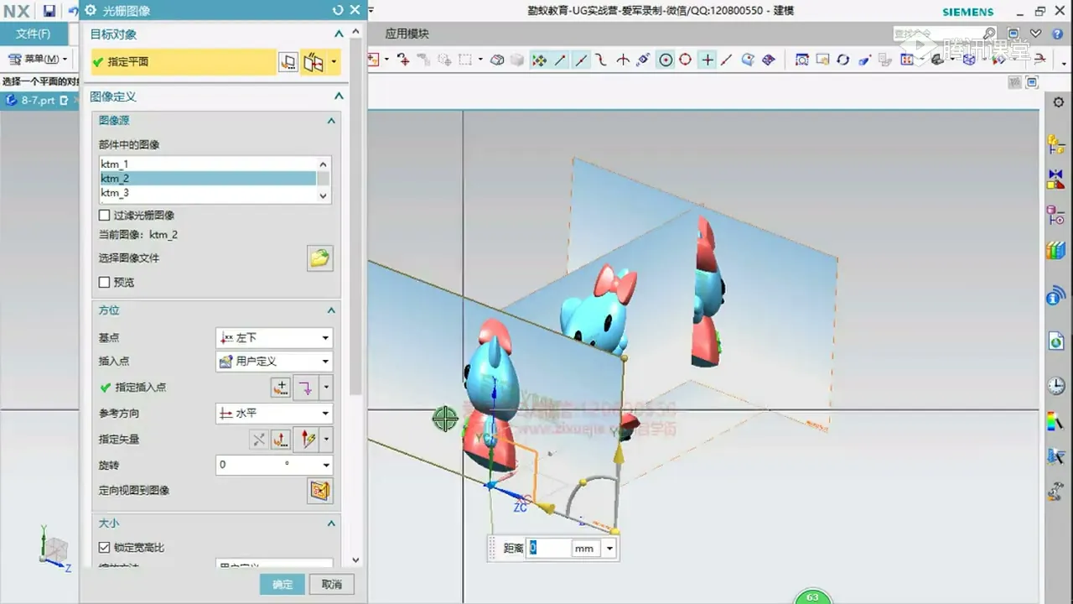Click the Cancel button in raster dialog
Image resolution: width=1073 pixels, height=604 pixels.
tap(332, 585)
